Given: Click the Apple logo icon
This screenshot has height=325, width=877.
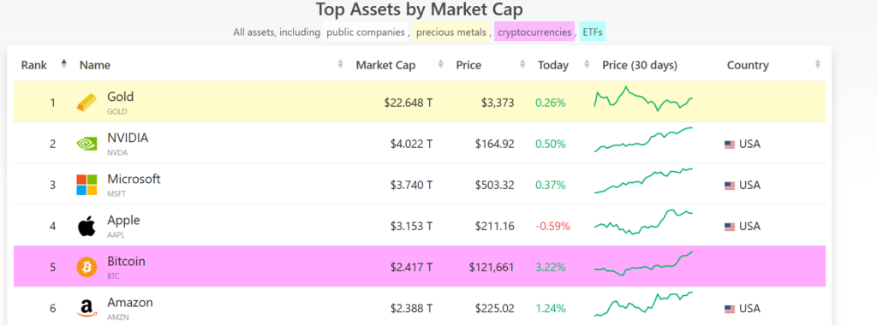Looking at the screenshot, I should click(x=87, y=226).
